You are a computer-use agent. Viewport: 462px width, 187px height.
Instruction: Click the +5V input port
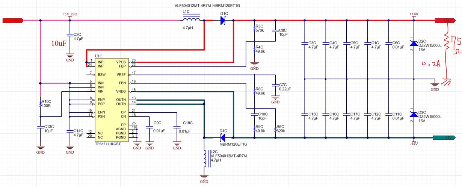click(x=13, y=21)
